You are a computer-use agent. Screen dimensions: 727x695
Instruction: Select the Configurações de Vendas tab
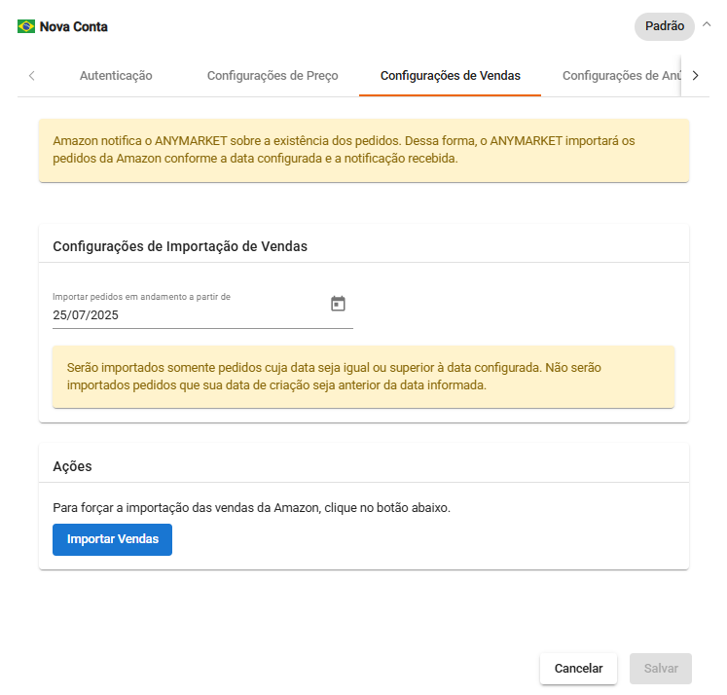(x=450, y=75)
